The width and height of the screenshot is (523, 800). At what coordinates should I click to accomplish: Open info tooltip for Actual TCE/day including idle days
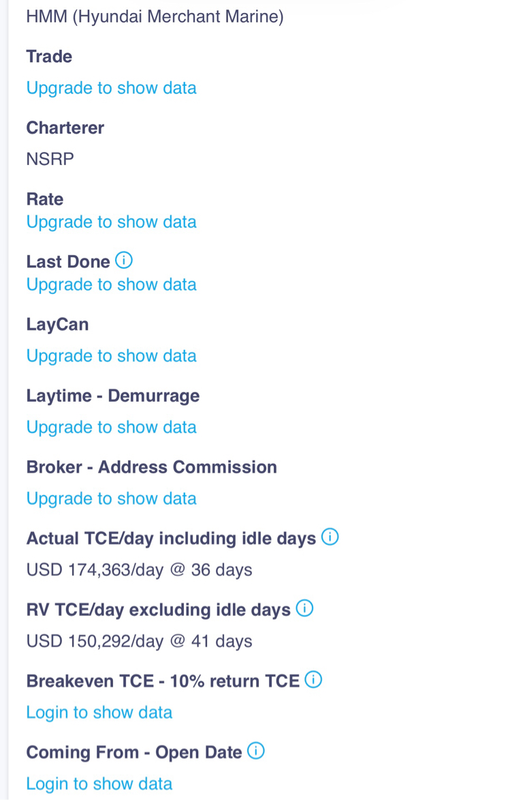click(330, 537)
